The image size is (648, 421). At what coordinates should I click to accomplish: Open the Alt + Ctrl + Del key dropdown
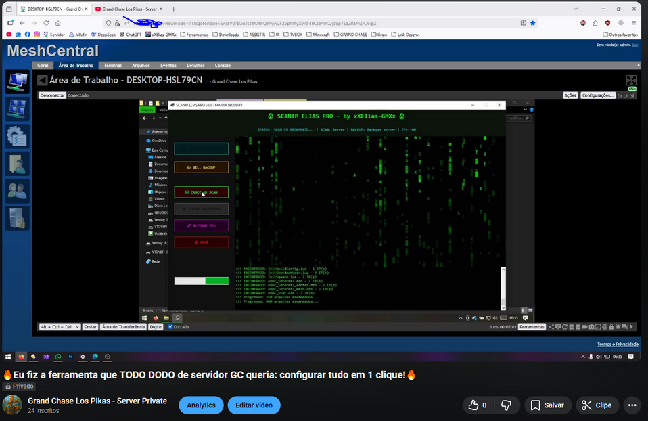[x=59, y=327]
